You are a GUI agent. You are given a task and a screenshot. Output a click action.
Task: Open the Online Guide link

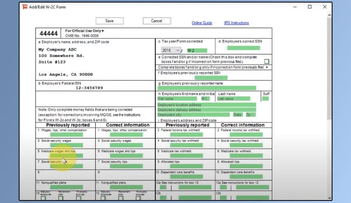[x=202, y=23]
